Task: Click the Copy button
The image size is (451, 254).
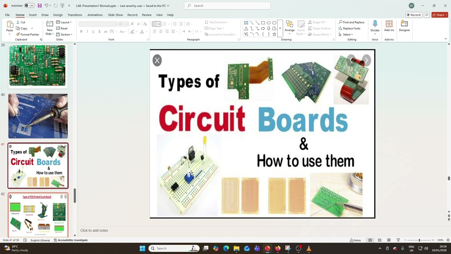Action: pyautogui.click(x=22, y=28)
